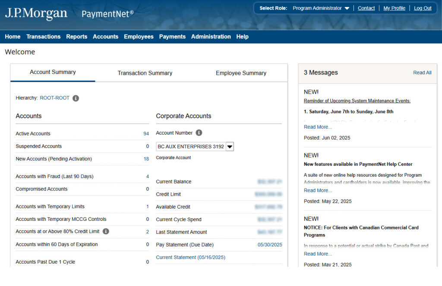
Task: Open the Transactions menu
Action: (x=43, y=37)
